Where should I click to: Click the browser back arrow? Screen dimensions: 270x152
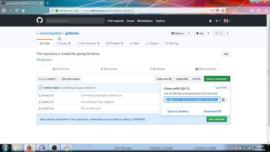[4, 11]
